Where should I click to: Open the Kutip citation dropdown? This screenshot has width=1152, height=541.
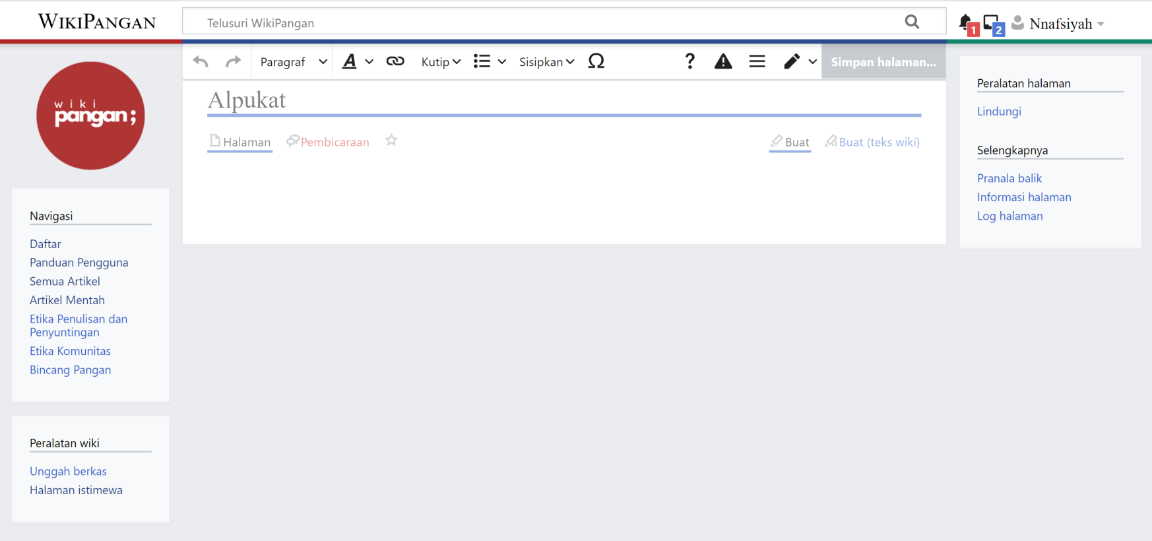[x=441, y=62]
